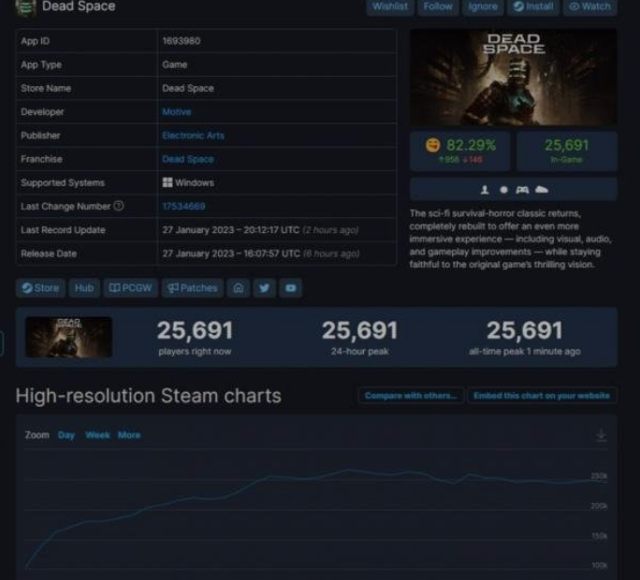Click the App Type value Game
640x580 pixels.
(x=174, y=65)
